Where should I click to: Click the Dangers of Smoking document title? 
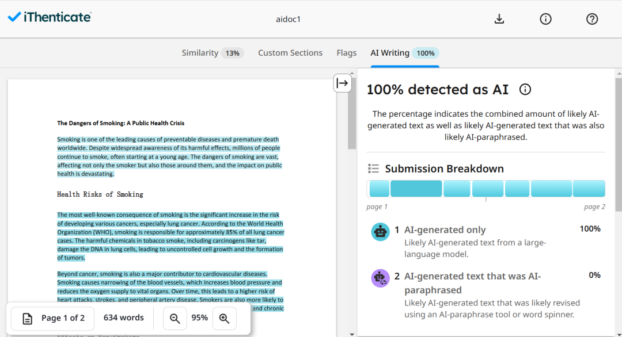point(120,123)
